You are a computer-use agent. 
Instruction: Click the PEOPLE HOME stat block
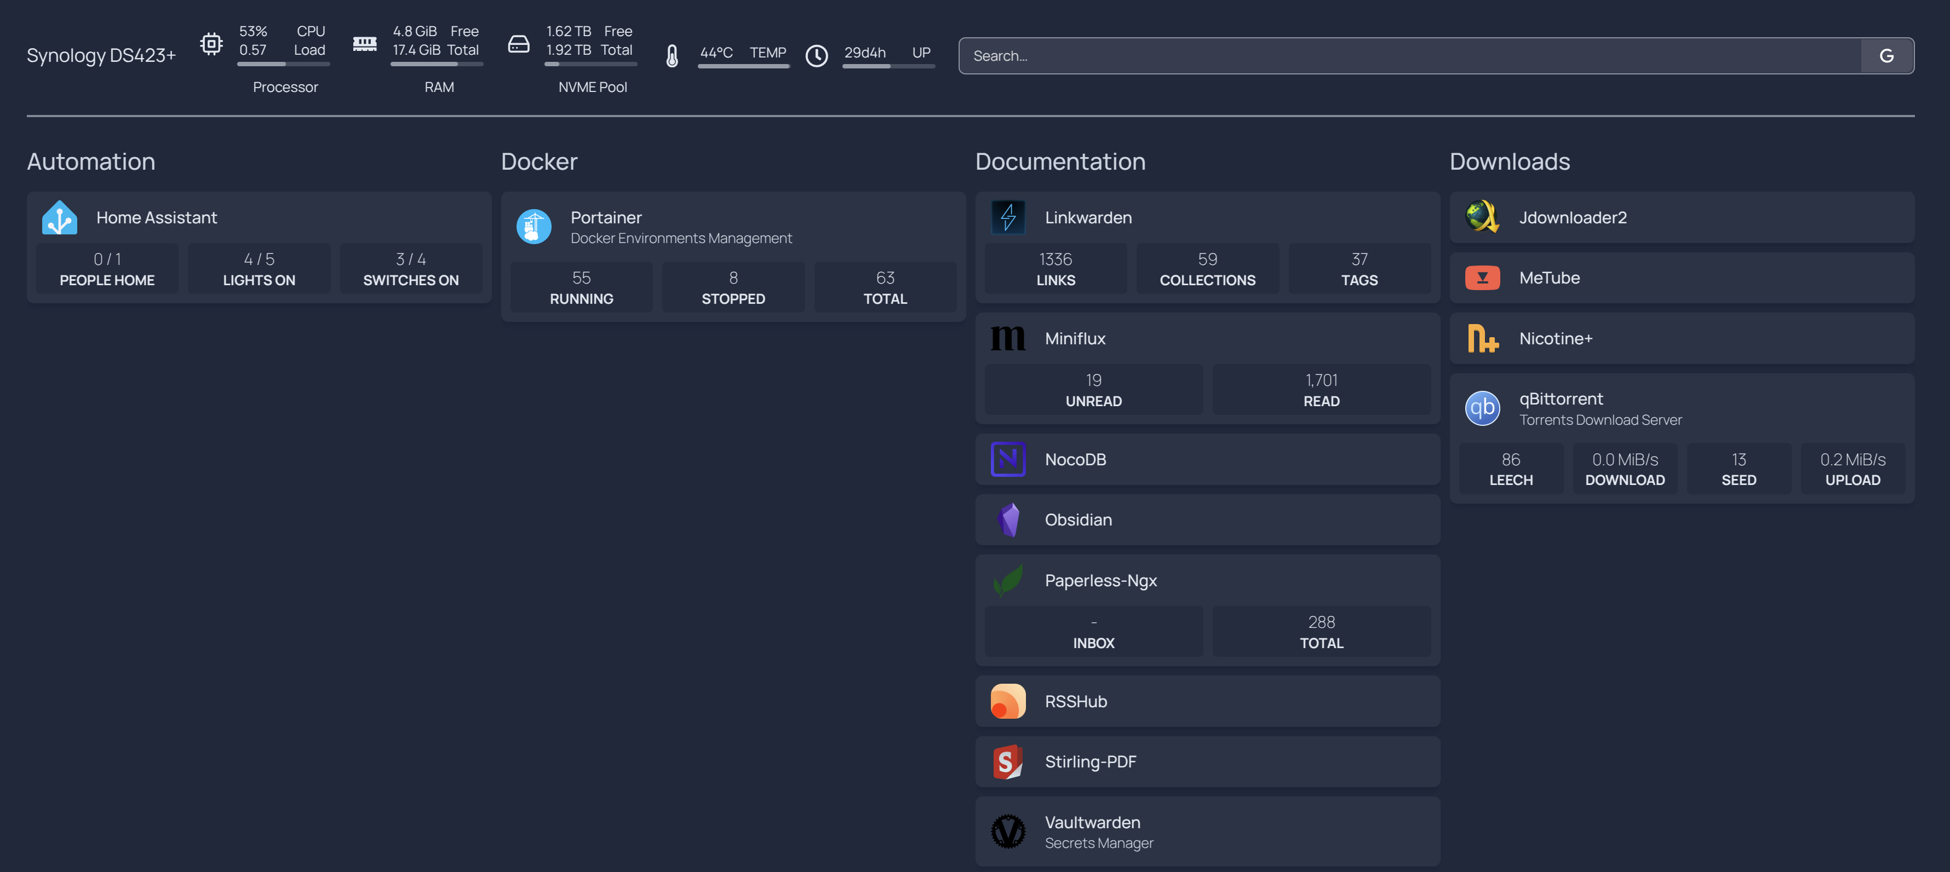[107, 268]
